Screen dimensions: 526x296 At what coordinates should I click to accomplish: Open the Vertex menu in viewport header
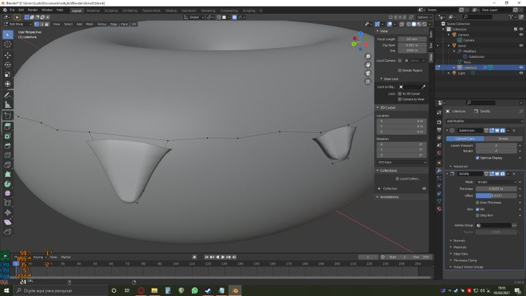click(102, 24)
